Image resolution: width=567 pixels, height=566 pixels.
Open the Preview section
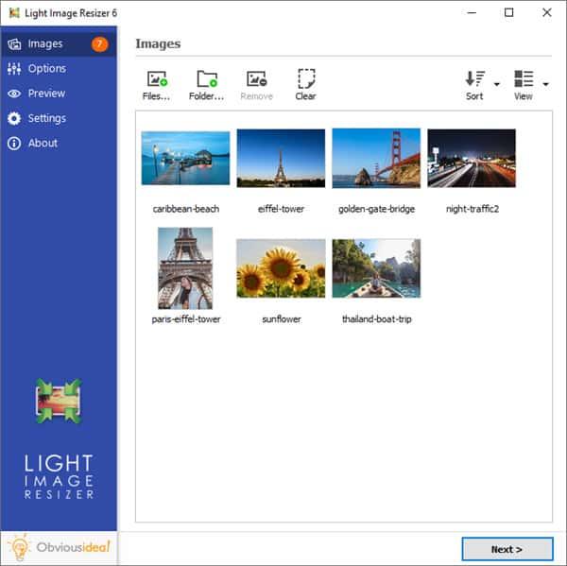coord(46,94)
